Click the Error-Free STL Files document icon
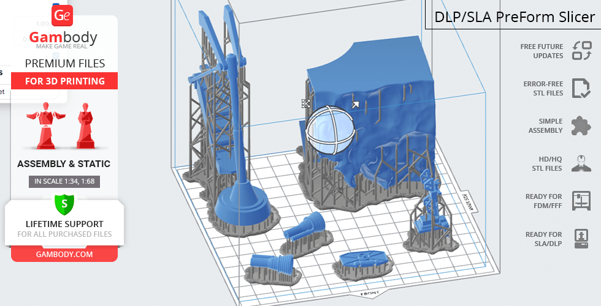Viewport: 601px width, 306px height. 581,88
